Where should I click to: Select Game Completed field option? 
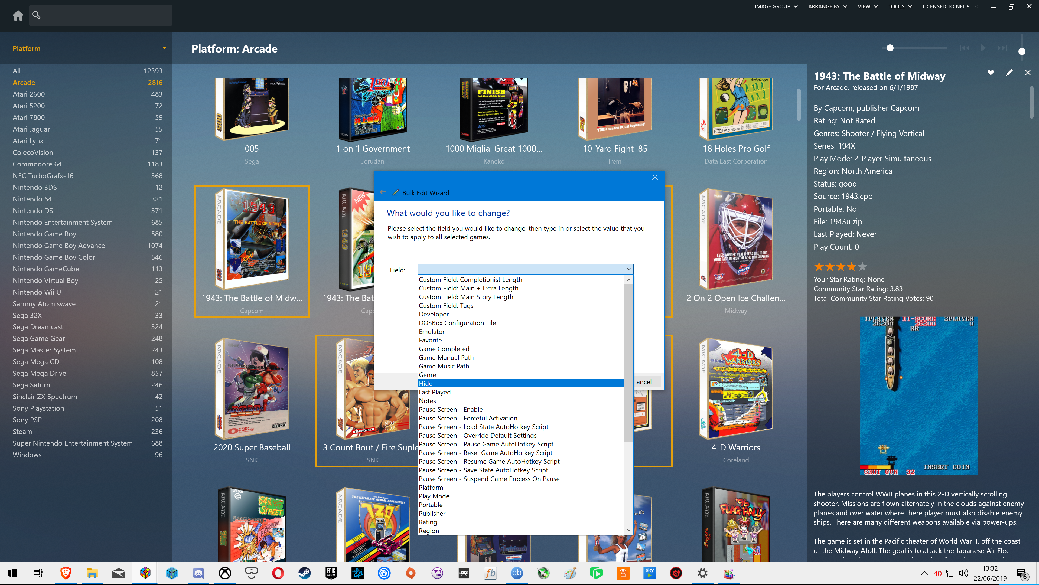pos(521,349)
